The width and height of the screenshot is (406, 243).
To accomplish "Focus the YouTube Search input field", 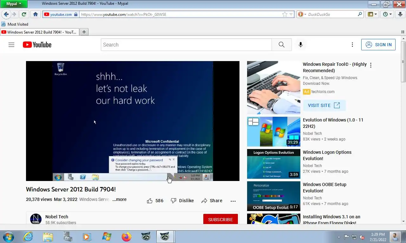I will [186, 45].
